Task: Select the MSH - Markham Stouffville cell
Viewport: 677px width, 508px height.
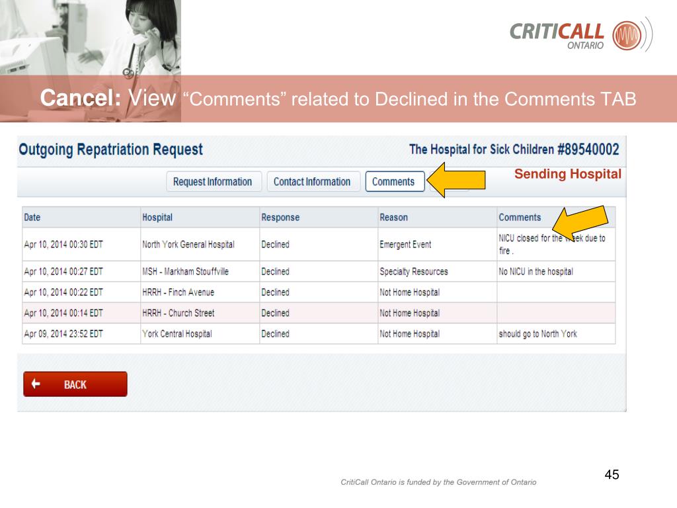Action: [185, 271]
